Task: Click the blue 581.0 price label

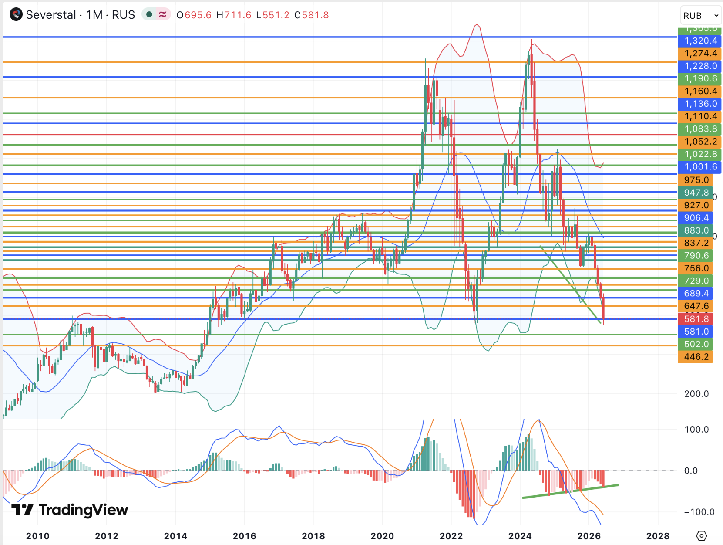Action: coord(696,332)
